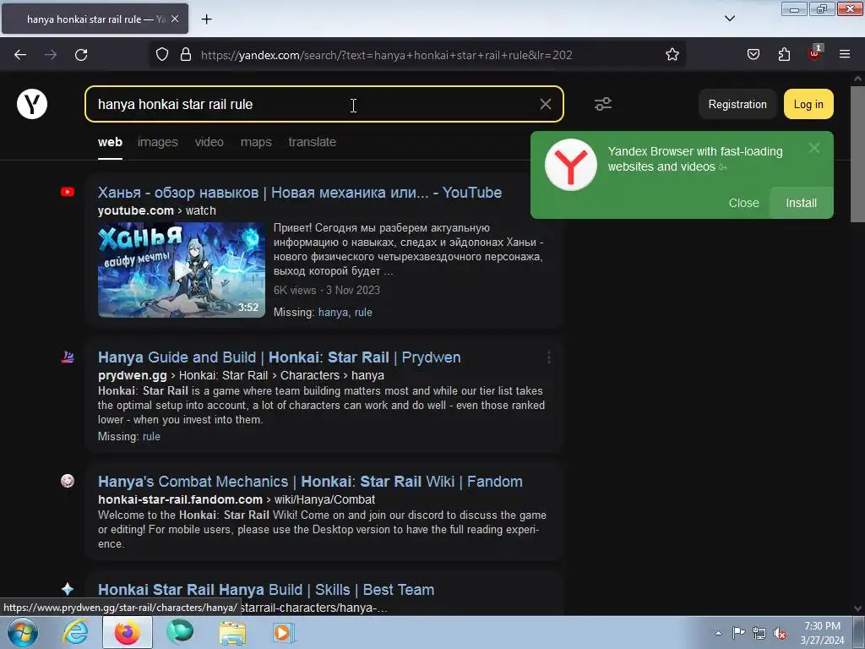Click the Firefox taskbar icon
The height and width of the screenshot is (649, 865).
pyautogui.click(x=128, y=632)
